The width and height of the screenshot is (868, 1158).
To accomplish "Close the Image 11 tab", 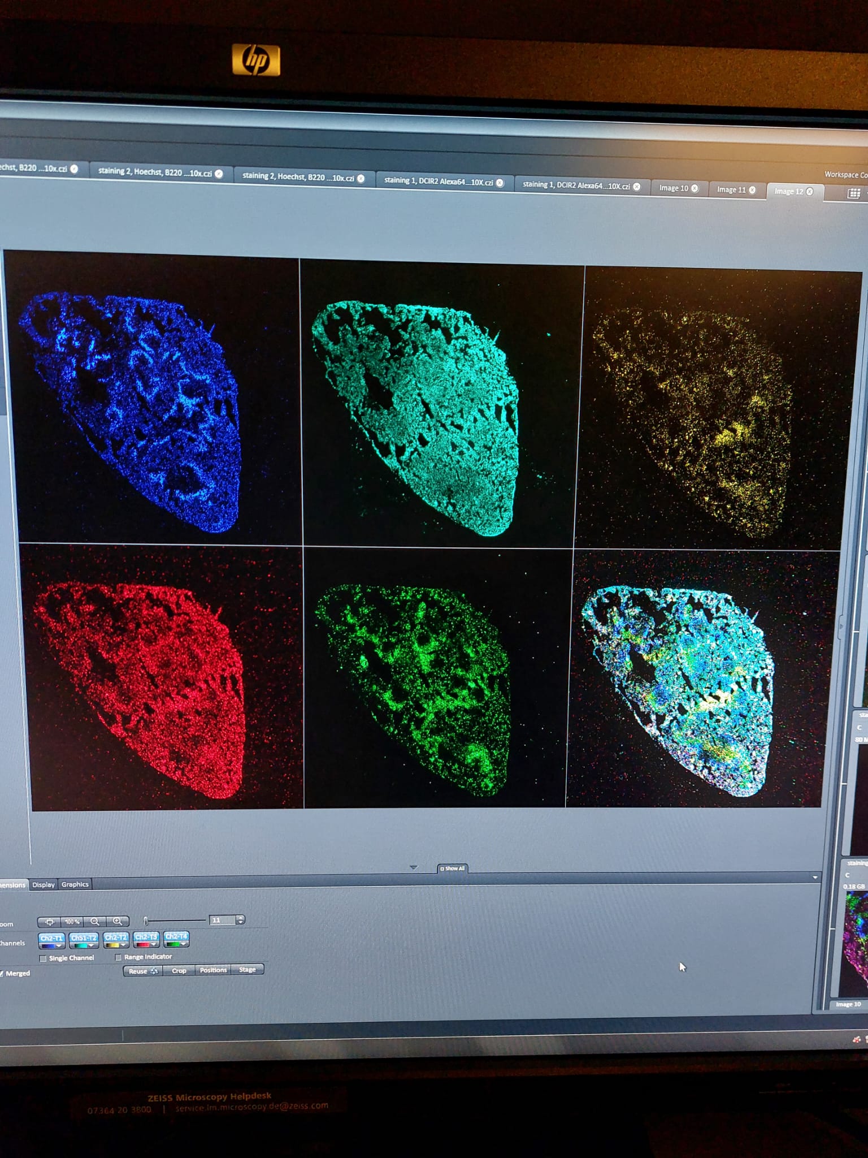I will coord(752,190).
